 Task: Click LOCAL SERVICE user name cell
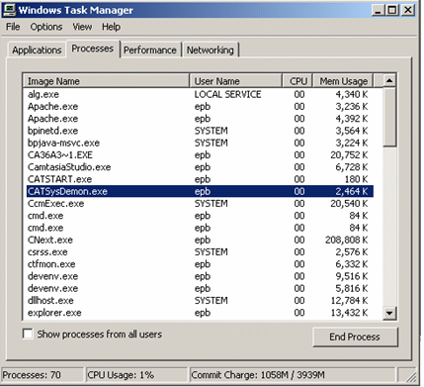(x=227, y=94)
